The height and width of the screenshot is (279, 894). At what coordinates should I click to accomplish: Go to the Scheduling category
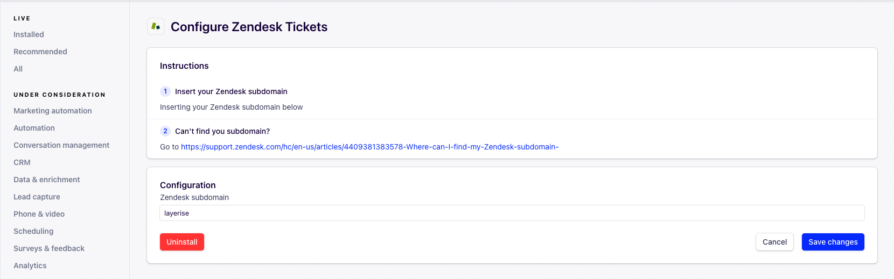tap(33, 231)
